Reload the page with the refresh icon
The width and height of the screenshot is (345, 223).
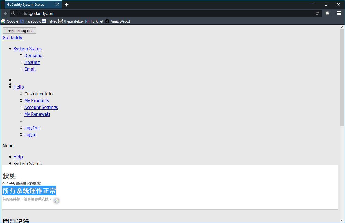(x=317, y=13)
